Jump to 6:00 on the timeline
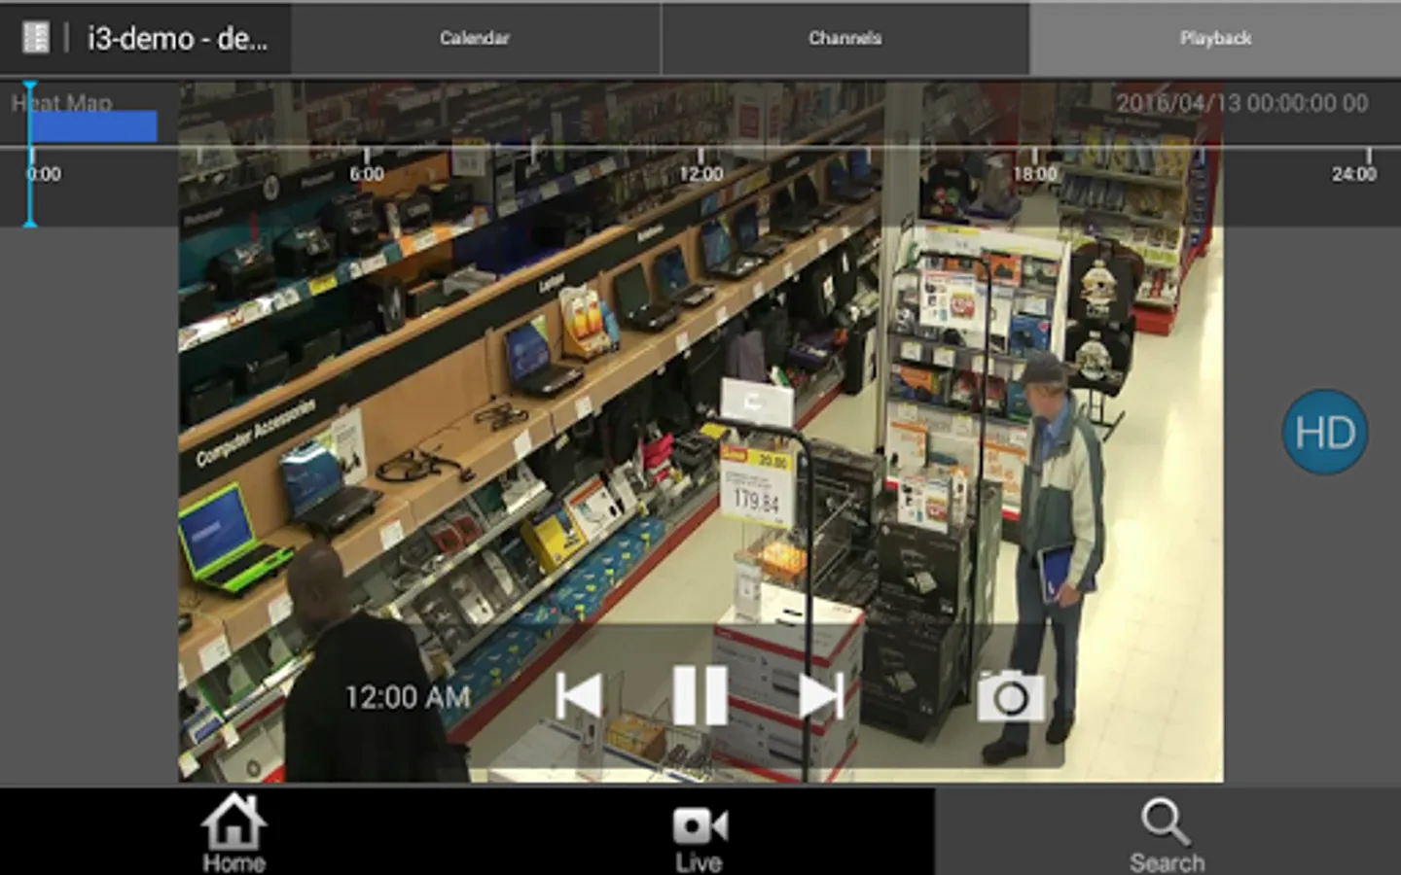The image size is (1401, 875). 366,173
